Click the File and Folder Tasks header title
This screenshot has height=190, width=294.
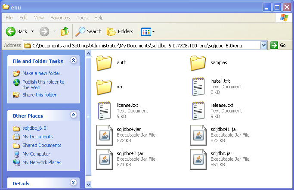pyautogui.click(x=38, y=61)
